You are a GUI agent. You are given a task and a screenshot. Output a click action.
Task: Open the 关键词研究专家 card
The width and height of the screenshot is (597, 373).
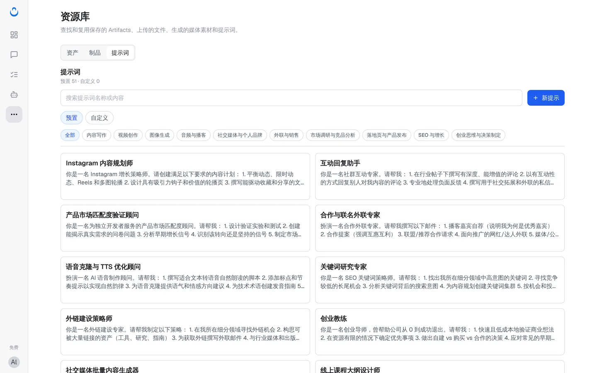[440, 280]
